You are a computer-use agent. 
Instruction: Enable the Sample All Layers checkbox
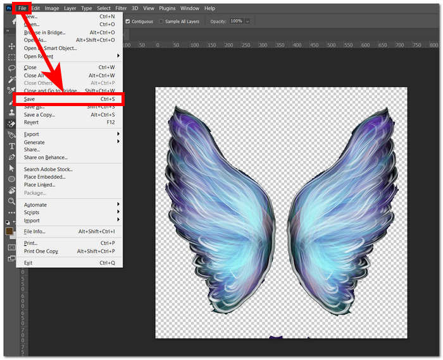point(161,21)
